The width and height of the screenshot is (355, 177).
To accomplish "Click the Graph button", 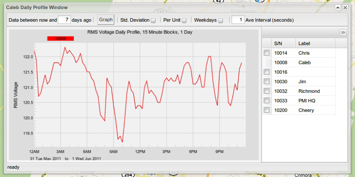I will 106,20.
